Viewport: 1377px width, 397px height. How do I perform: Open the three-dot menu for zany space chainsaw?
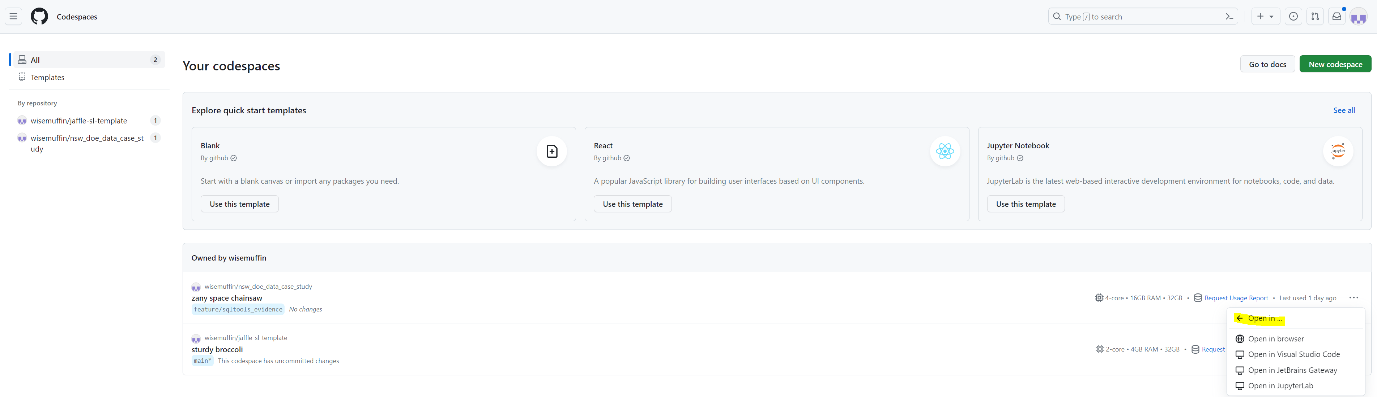pyautogui.click(x=1353, y=298)
